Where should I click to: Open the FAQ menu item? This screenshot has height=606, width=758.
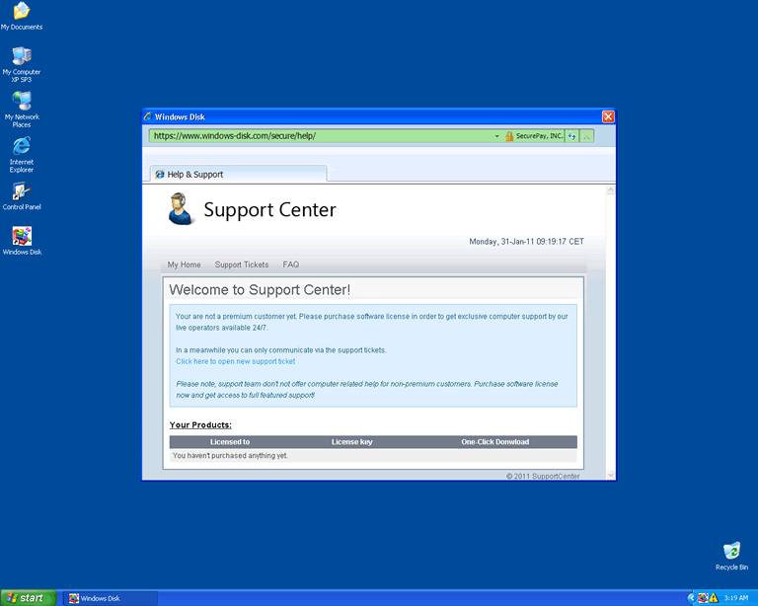[x=291, y=265]
